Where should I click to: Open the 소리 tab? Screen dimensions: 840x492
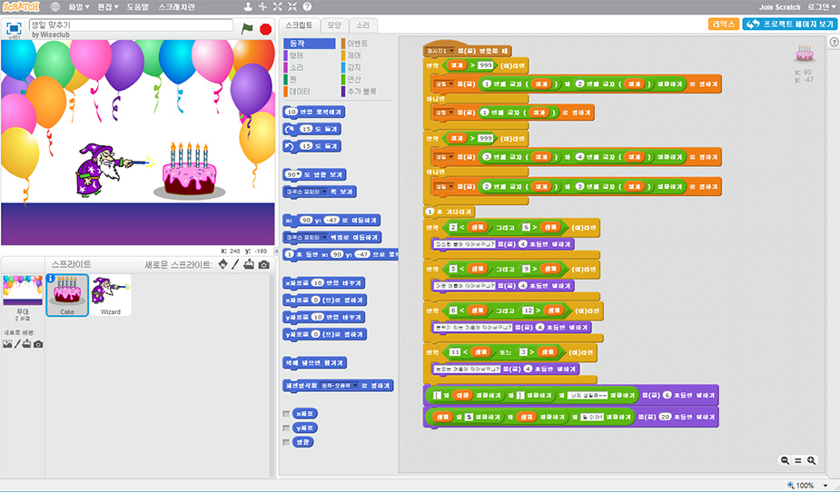click(362, 25)
